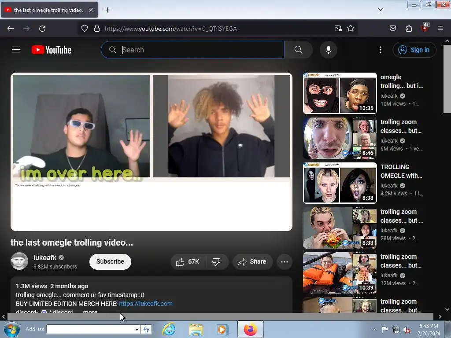Bookmark this page with the star icon
The image size is (451, 338).
[x=350, y=29]
